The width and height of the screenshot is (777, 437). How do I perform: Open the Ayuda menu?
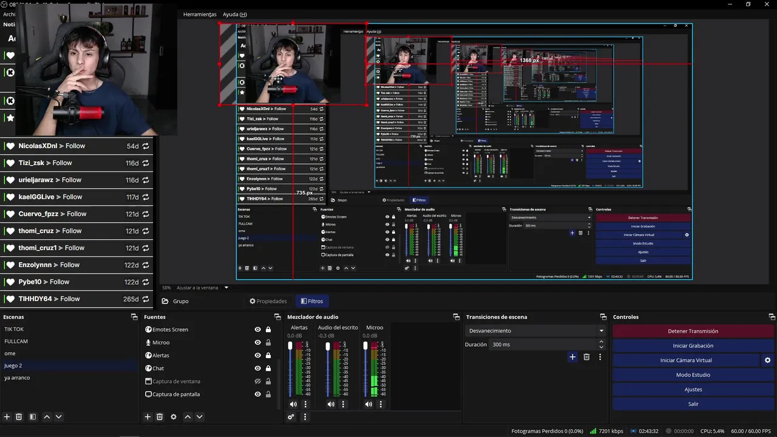click(x=235, y=14)
